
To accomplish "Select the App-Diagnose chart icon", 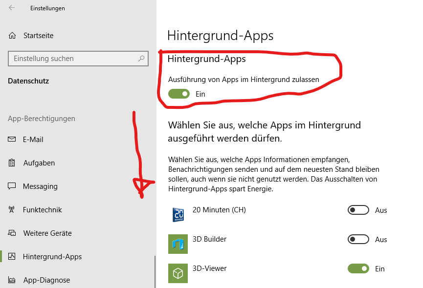I will point(12,280).
